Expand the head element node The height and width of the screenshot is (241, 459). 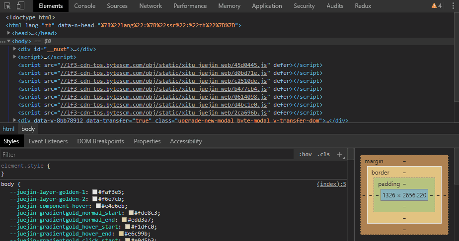pos(9,33)
